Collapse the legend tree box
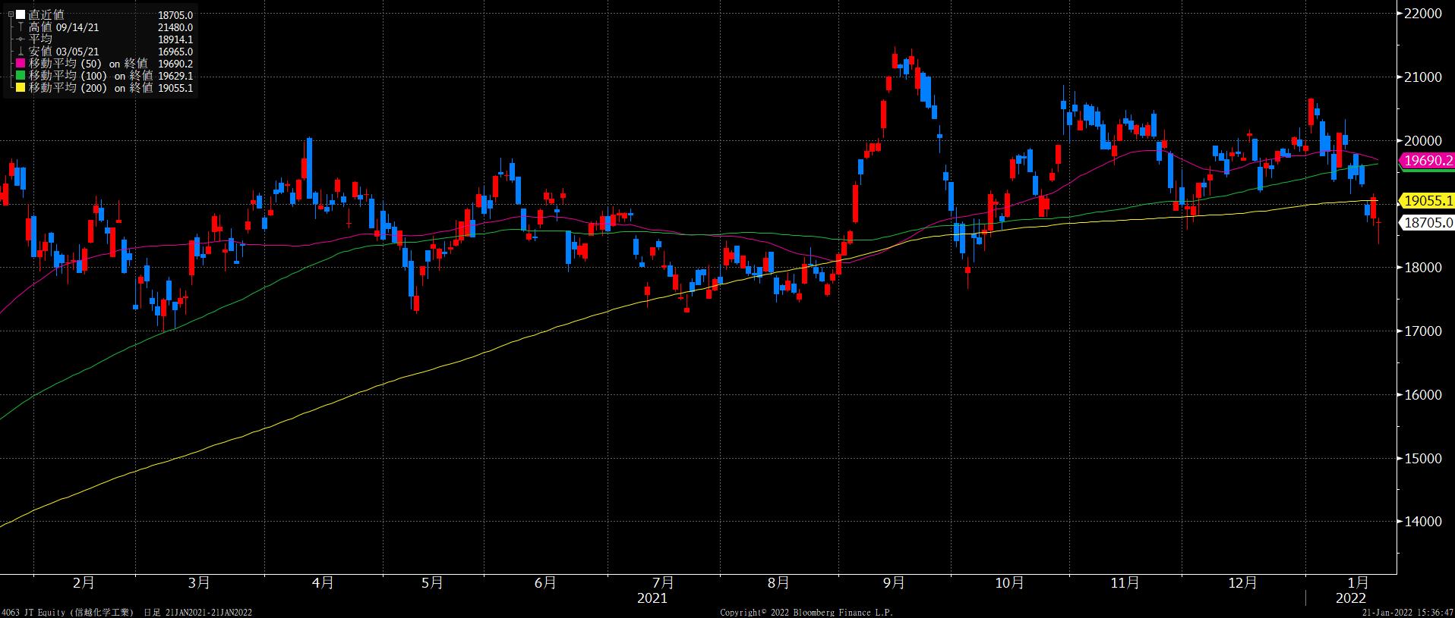 [x=10, y=14]
